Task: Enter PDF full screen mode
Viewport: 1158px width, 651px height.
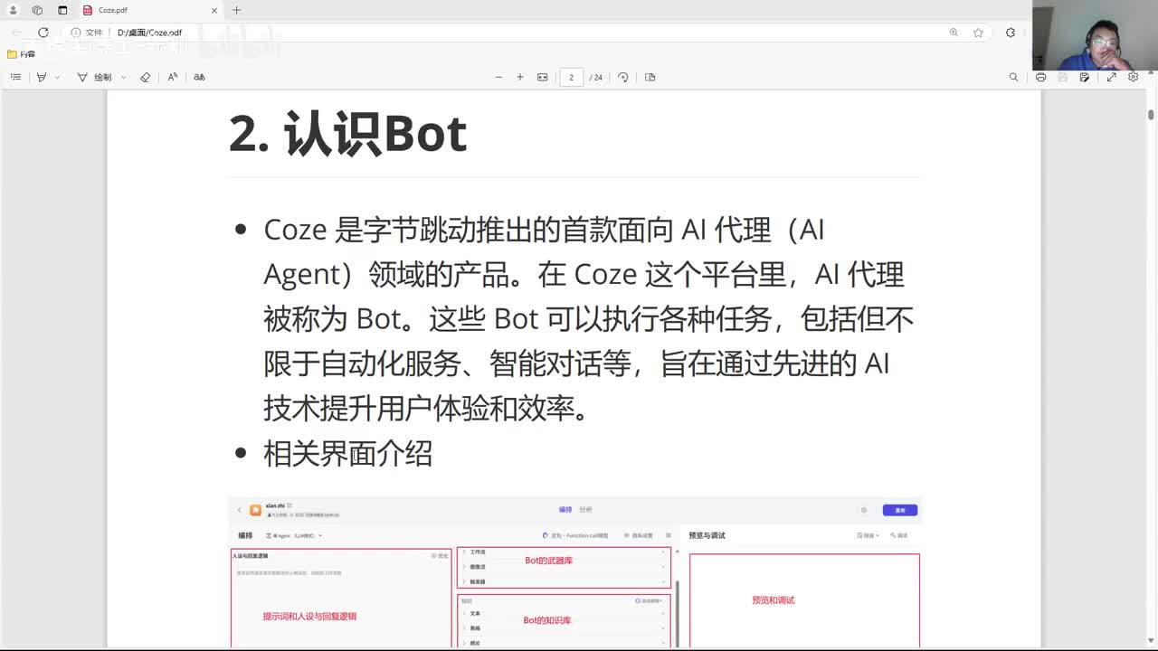Action: 1112,77
